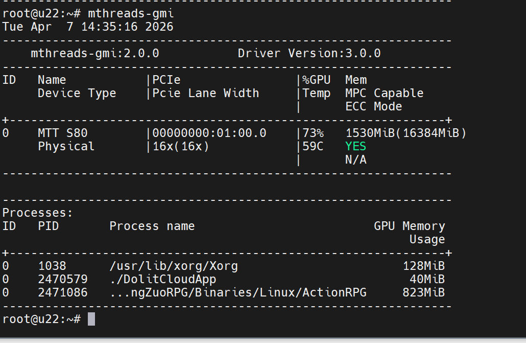Select the 16x(16x) lane width value

point(181,146)
